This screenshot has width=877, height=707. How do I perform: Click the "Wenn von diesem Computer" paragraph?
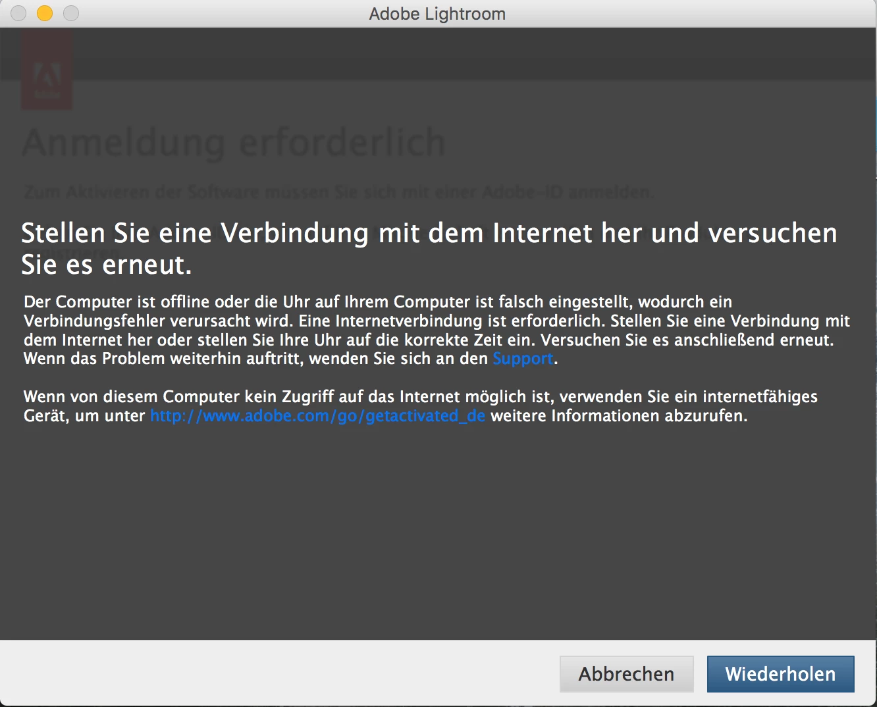pos(421,406)
